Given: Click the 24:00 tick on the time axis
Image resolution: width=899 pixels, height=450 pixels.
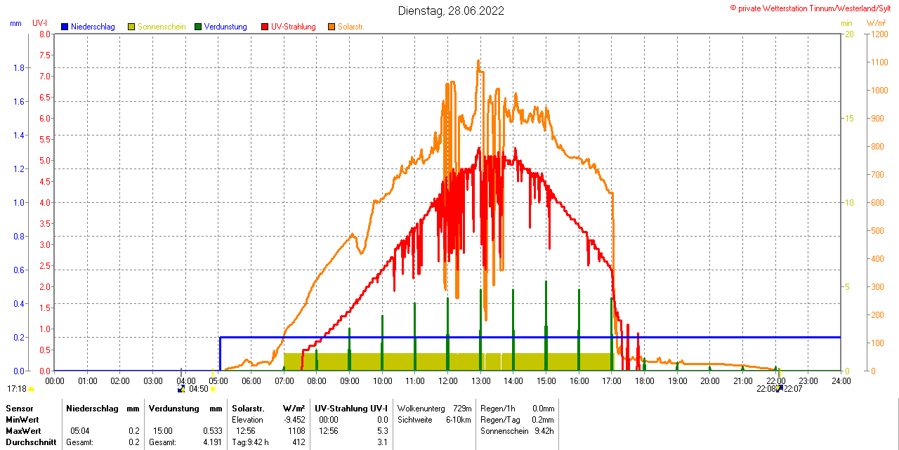Looking at the screenshot, I should tap(841, 380).
